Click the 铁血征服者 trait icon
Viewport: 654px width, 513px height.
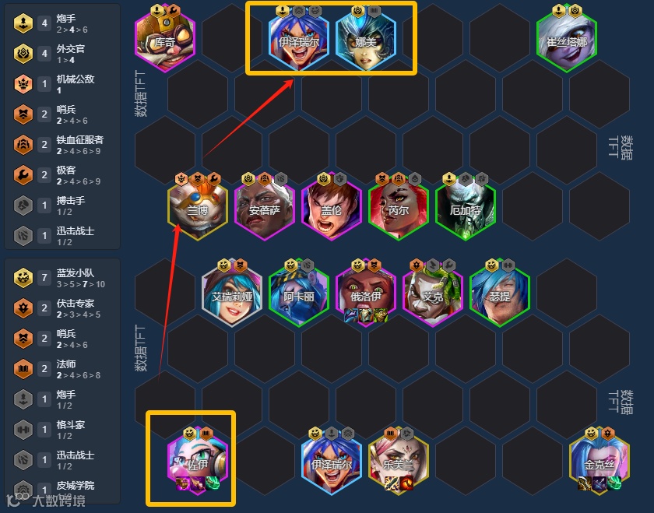pos(23,144)
